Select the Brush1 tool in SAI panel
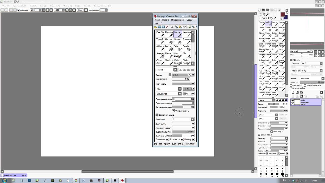Screen dimensions: 325x183 [x=268, y=23]
